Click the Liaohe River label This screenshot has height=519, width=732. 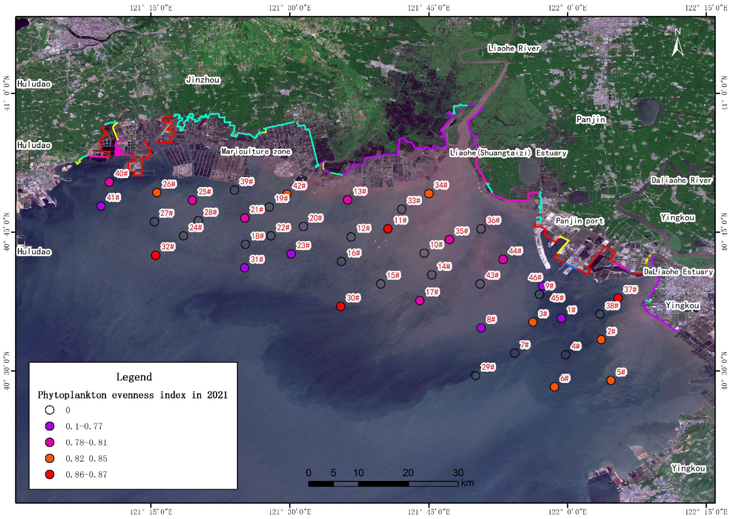pyautogui.click(x=514, y=48)
